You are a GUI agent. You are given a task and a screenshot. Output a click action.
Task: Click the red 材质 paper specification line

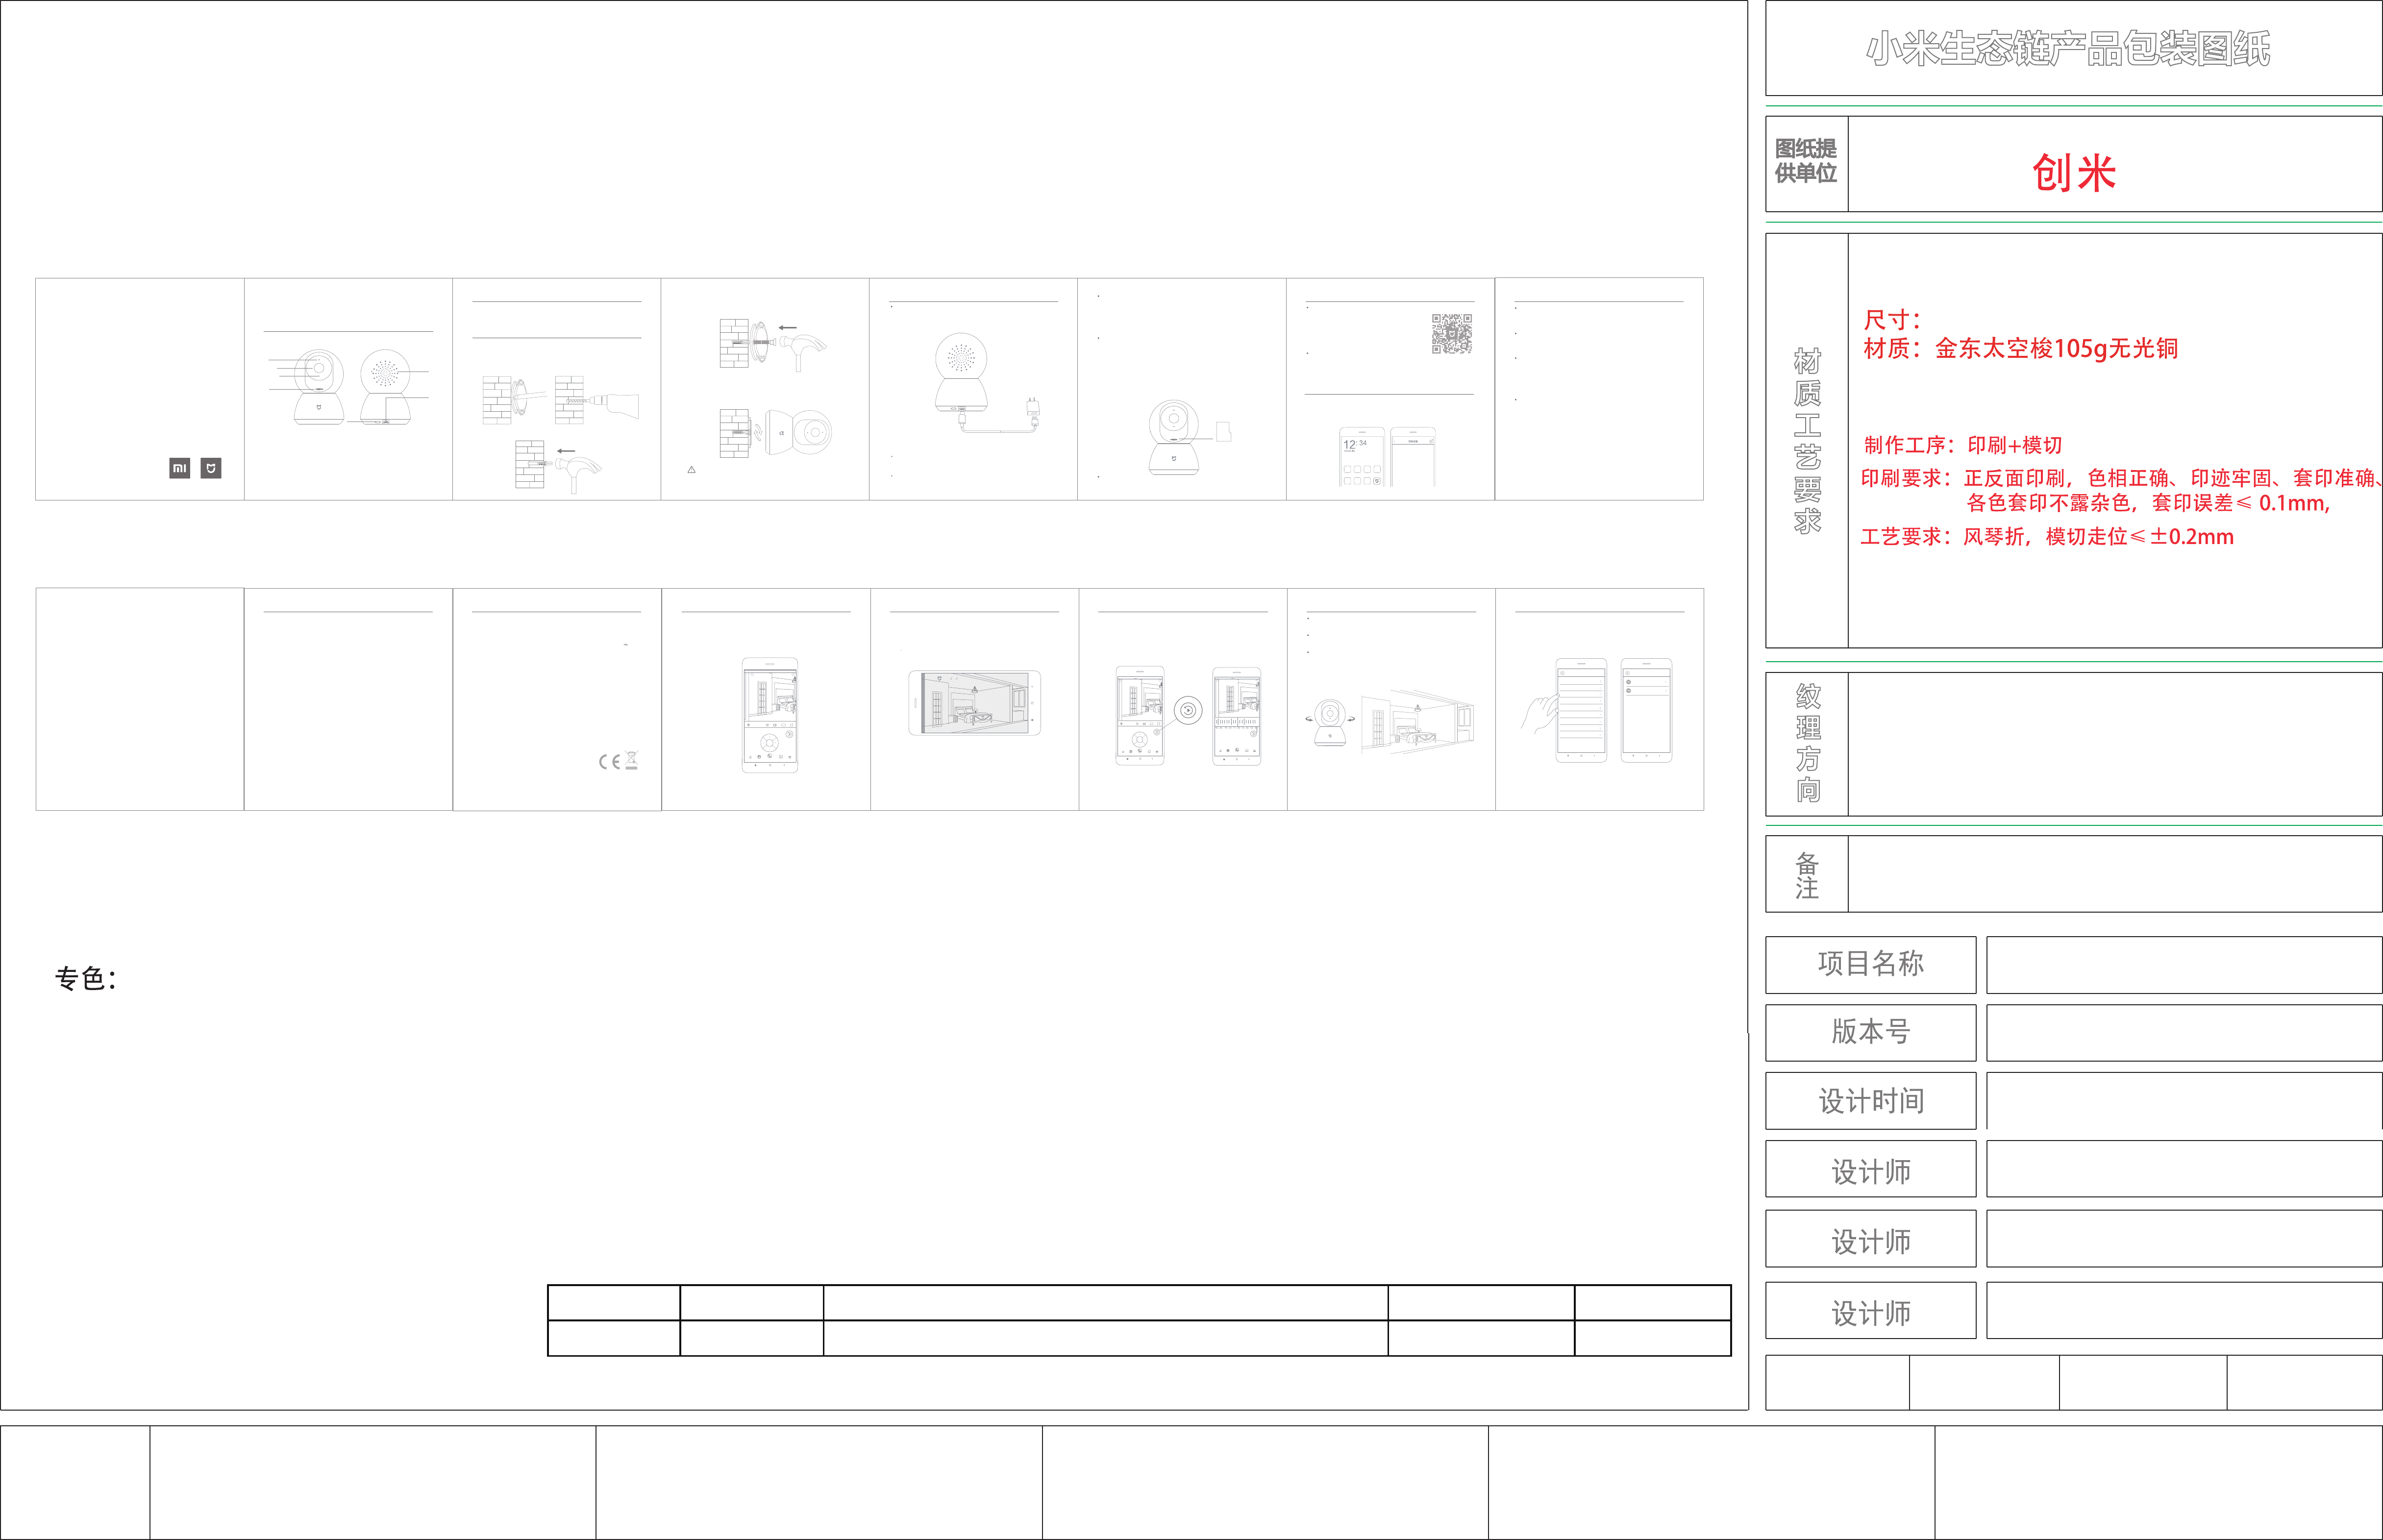click(2020, 349)
